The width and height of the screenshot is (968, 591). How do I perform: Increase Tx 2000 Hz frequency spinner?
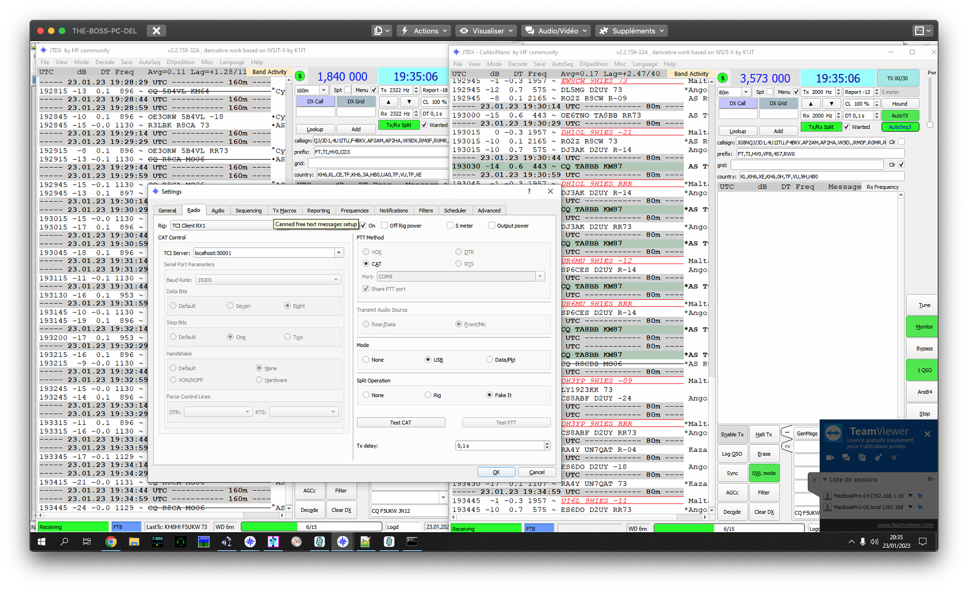tap(838, 90)
